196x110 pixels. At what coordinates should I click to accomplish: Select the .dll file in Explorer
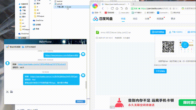click(58, 4)
